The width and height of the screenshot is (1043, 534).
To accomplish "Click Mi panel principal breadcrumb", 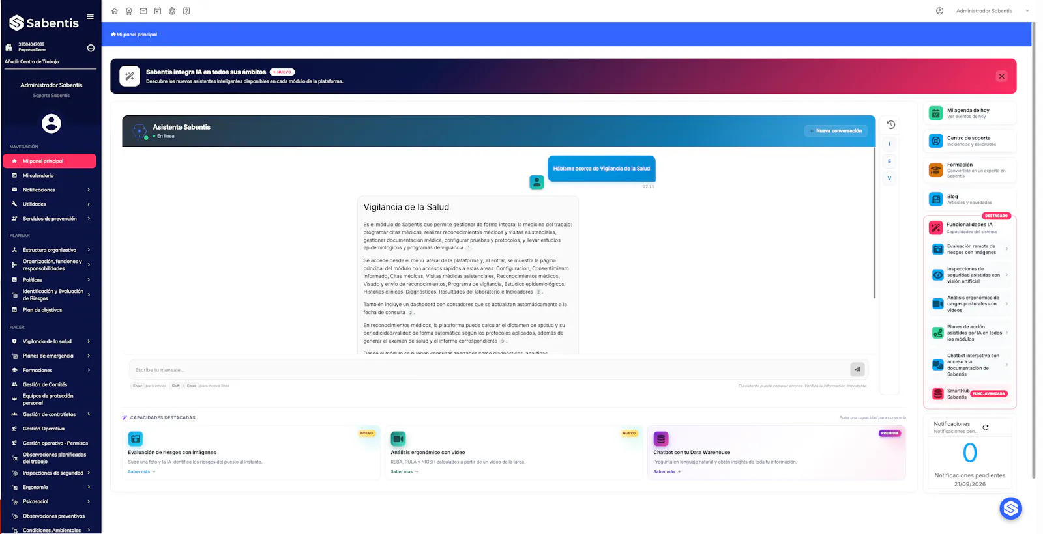I will [134, 35].
